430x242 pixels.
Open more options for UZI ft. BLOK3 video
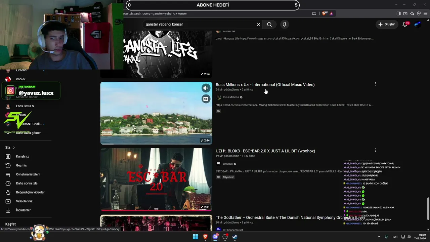pyautogui.click(x=376, y=150)
